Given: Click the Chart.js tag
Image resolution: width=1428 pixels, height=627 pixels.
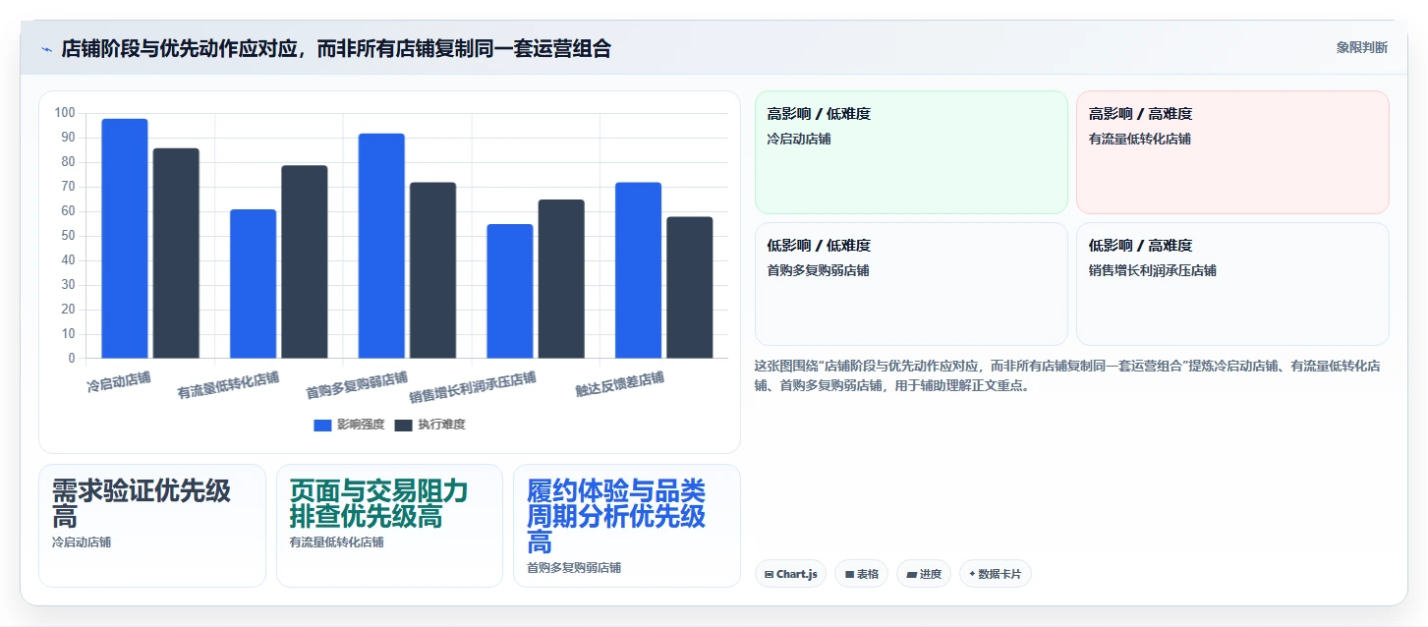Looking at the screenshot, I should pos(790,574).
